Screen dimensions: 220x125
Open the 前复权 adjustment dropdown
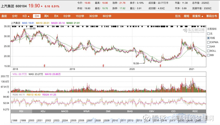pos(198,16)
